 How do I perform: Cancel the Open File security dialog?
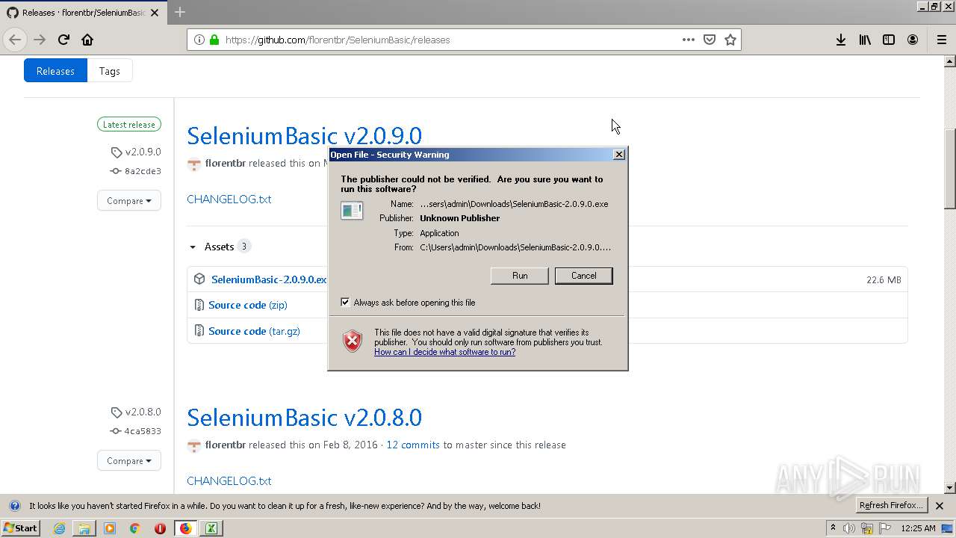[583, 276]
